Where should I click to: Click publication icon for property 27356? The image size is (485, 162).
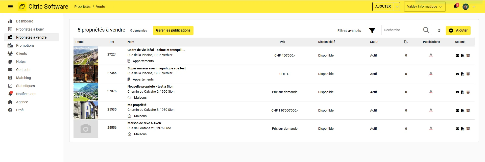click(431, 73)
